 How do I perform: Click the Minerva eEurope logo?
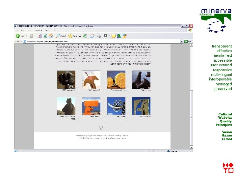pos(216,20)
